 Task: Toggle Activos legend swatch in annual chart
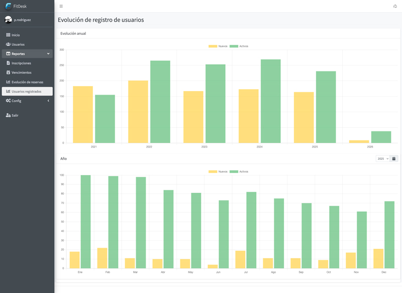click(234, 46)
